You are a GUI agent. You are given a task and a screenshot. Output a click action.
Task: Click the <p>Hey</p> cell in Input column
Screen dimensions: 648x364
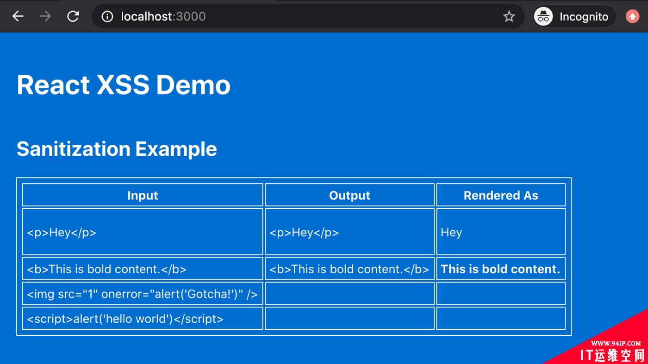[143, 232]
